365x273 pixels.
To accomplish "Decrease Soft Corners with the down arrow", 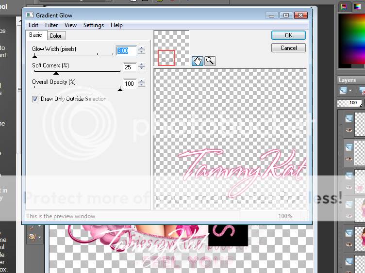I will click(142, 68).
